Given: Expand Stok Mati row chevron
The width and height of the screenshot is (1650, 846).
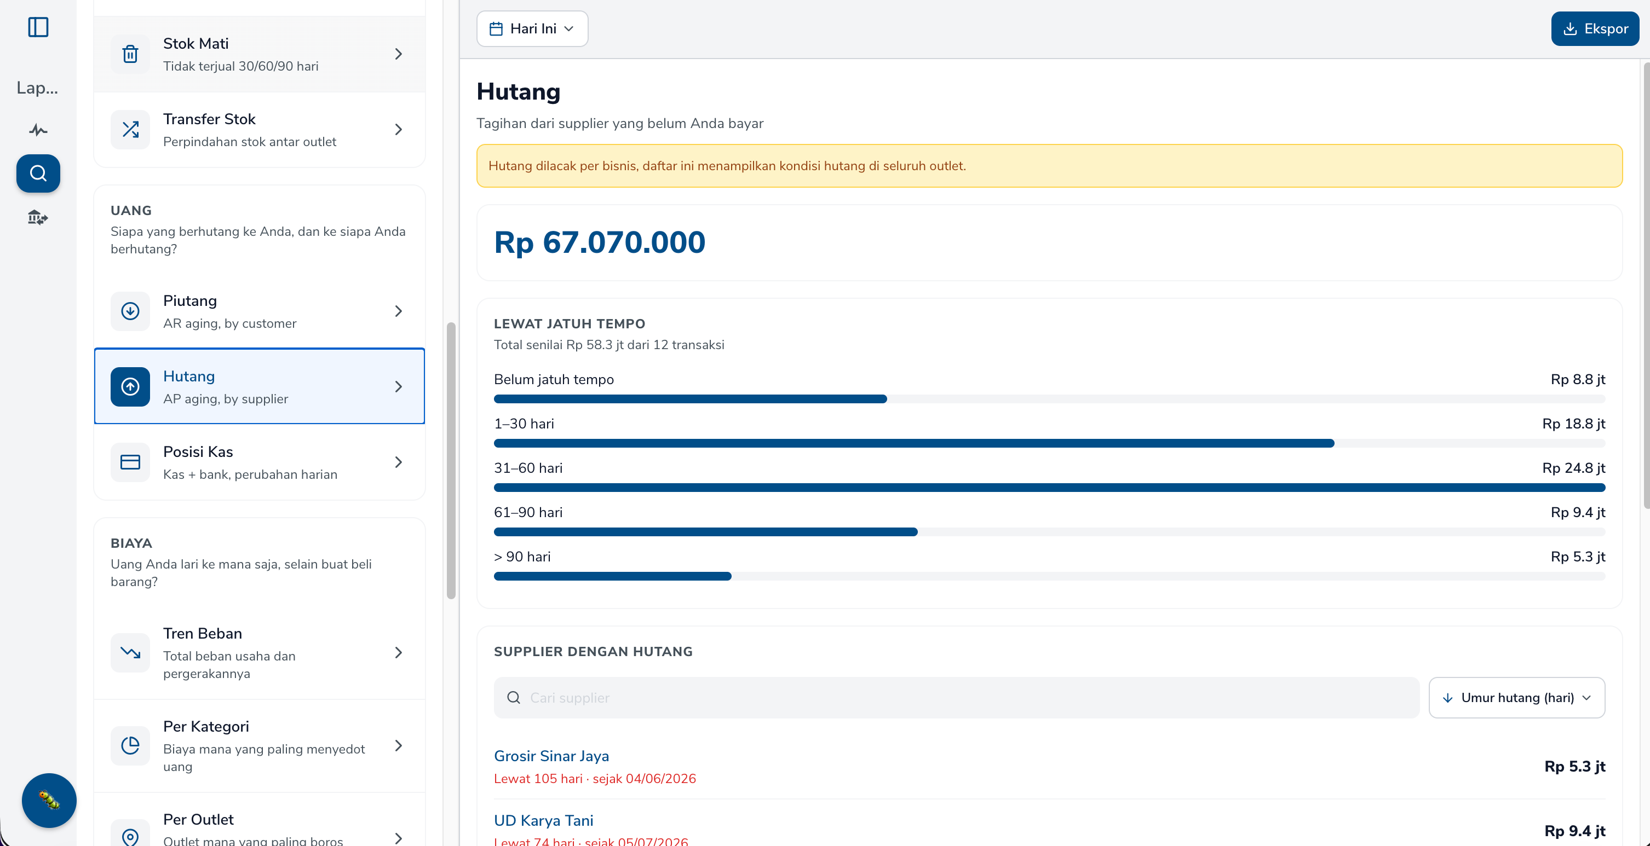Looking at the screenshot, I should pos(399,54).
